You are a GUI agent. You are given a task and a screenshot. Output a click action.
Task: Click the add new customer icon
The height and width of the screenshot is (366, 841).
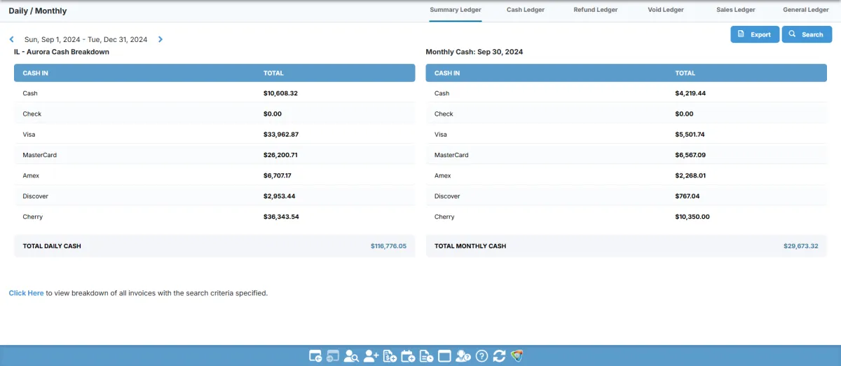371,356
